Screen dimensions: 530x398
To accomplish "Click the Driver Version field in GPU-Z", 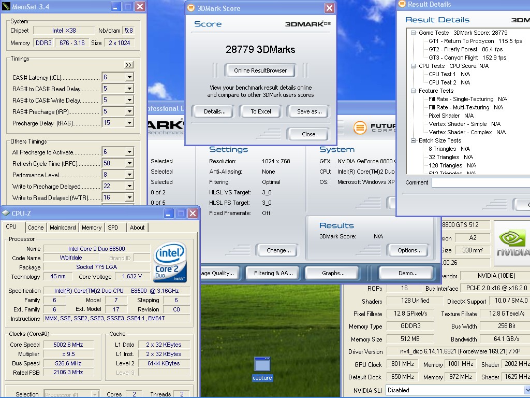I will pos(458,351).
